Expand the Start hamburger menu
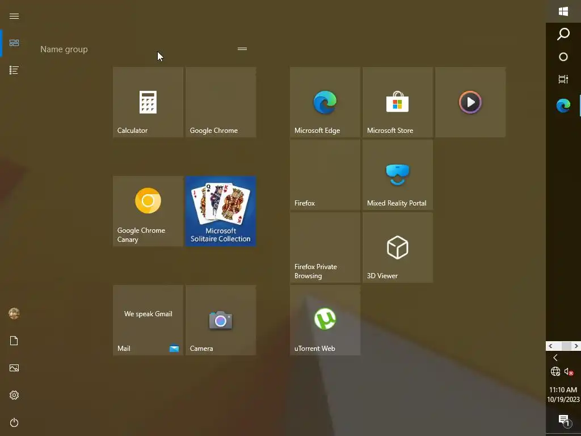The image size is (581, 436). point(14,16)
